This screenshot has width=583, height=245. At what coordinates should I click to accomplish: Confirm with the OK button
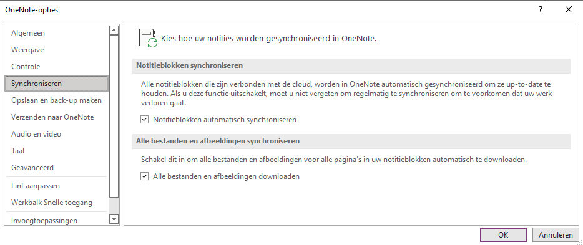(x=503, y=234)
